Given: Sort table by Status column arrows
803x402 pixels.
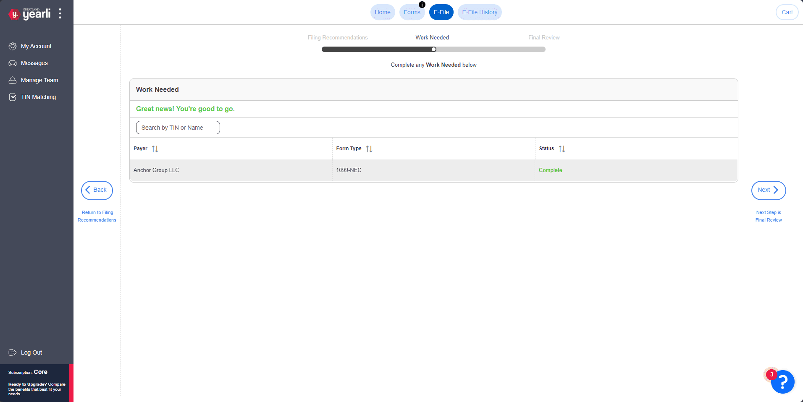Looking at the screenshot, I should (x=562, y=149).
